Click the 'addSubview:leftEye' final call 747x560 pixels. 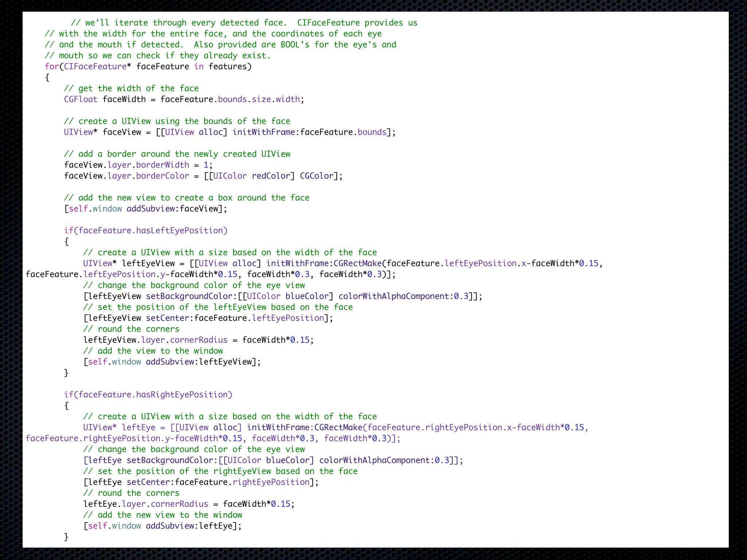[189, 526]
